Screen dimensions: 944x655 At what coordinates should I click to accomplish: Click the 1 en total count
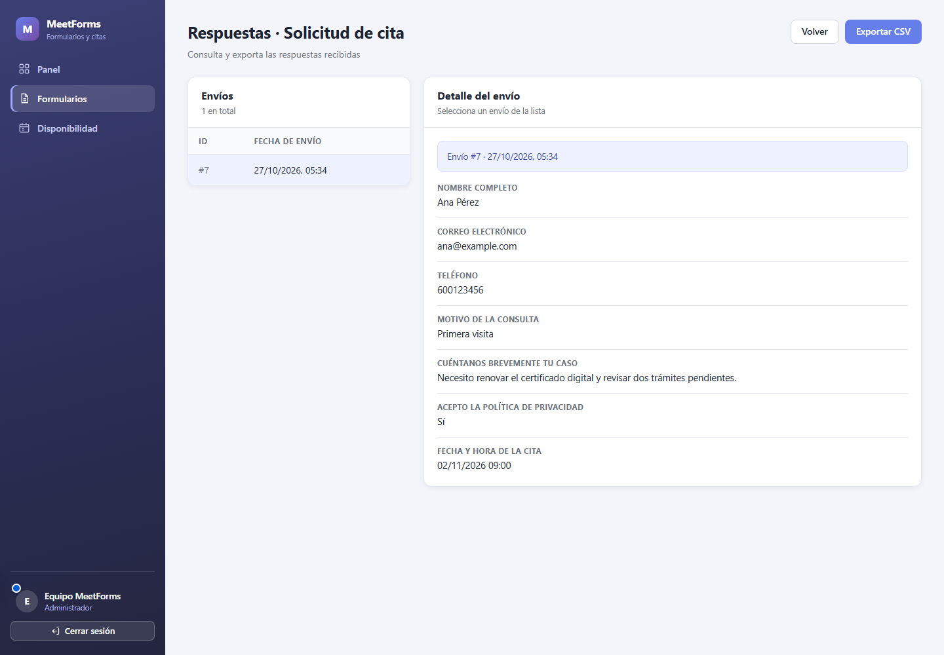click(x=218, y=111)
